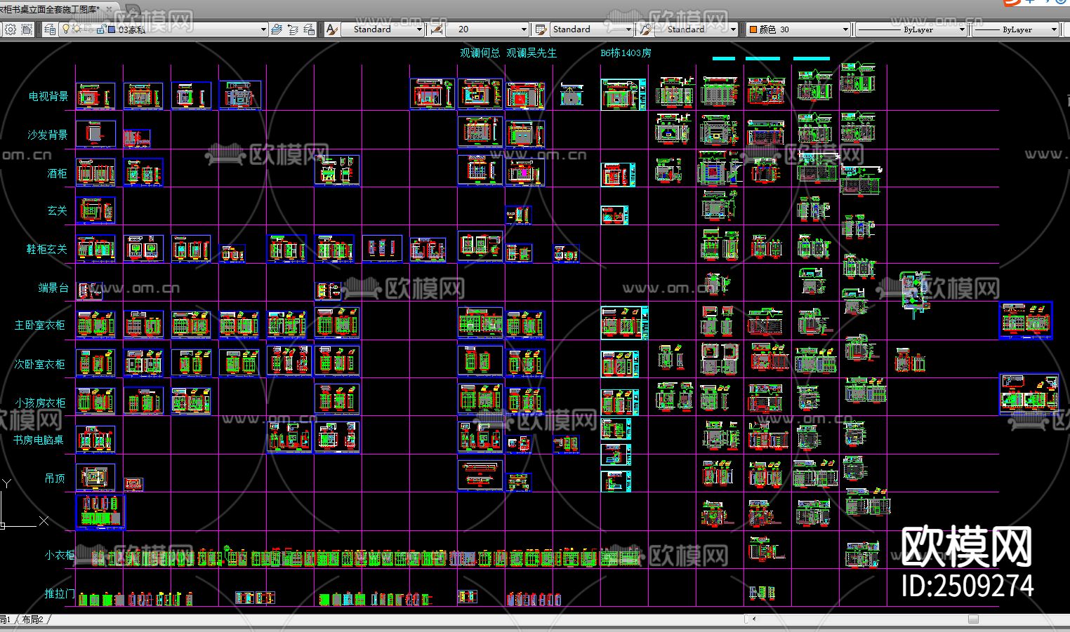Click the 次卧室衣柜 row label

click(x=40, y=364)
